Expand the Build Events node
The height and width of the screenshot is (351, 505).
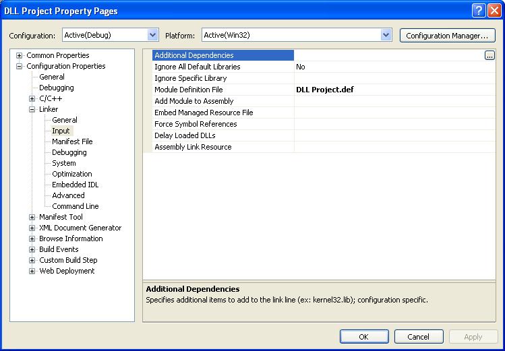32,249
